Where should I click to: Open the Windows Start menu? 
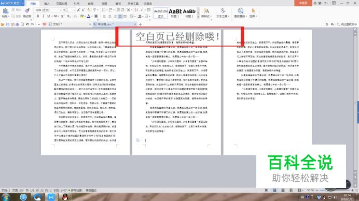[x=5, y=197]
